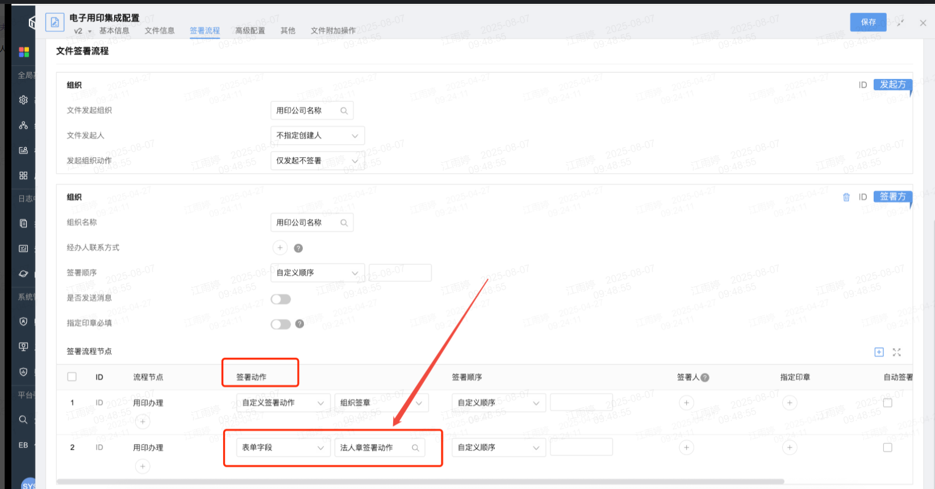Click the add-row plus icon for 签署流程节点

(879, 352)
